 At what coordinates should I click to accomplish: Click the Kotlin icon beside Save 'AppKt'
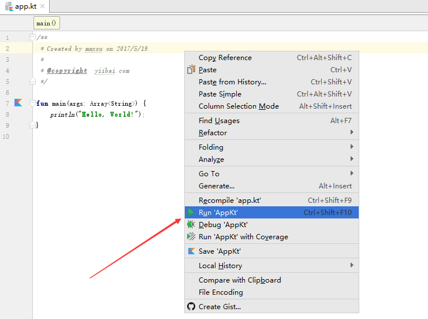point(191,251)
